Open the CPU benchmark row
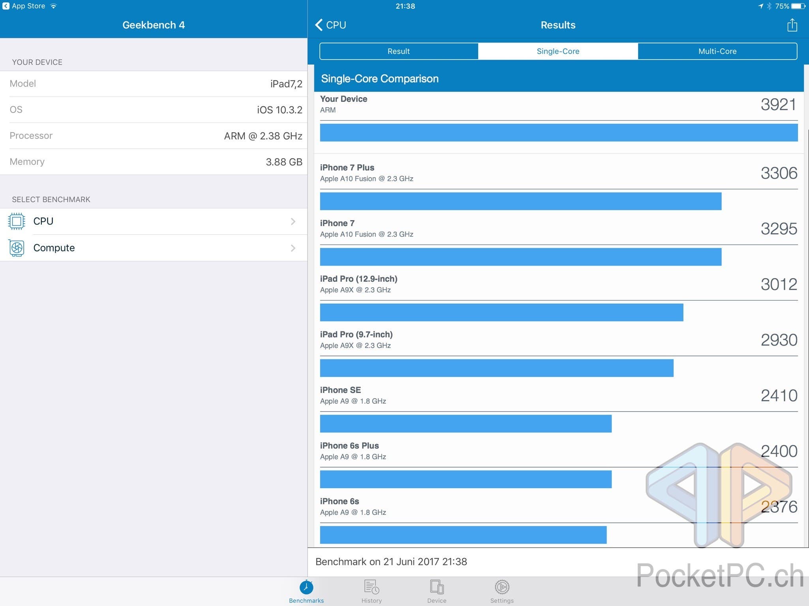This screenshot has width=809, height=606. [x=154, y=221]
